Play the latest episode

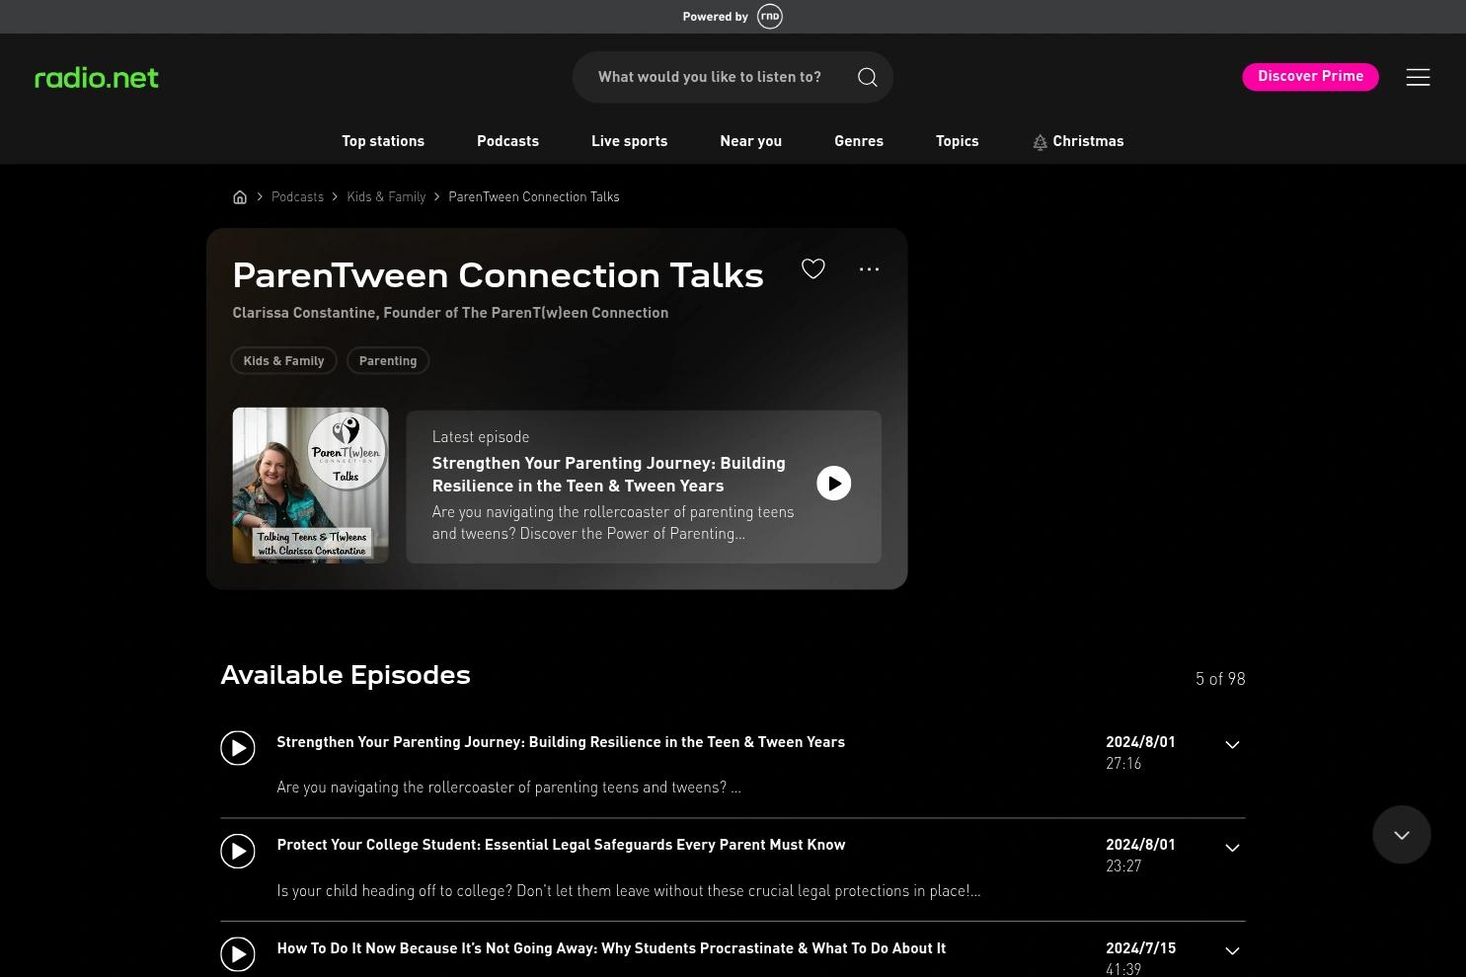tap(834, 484)
